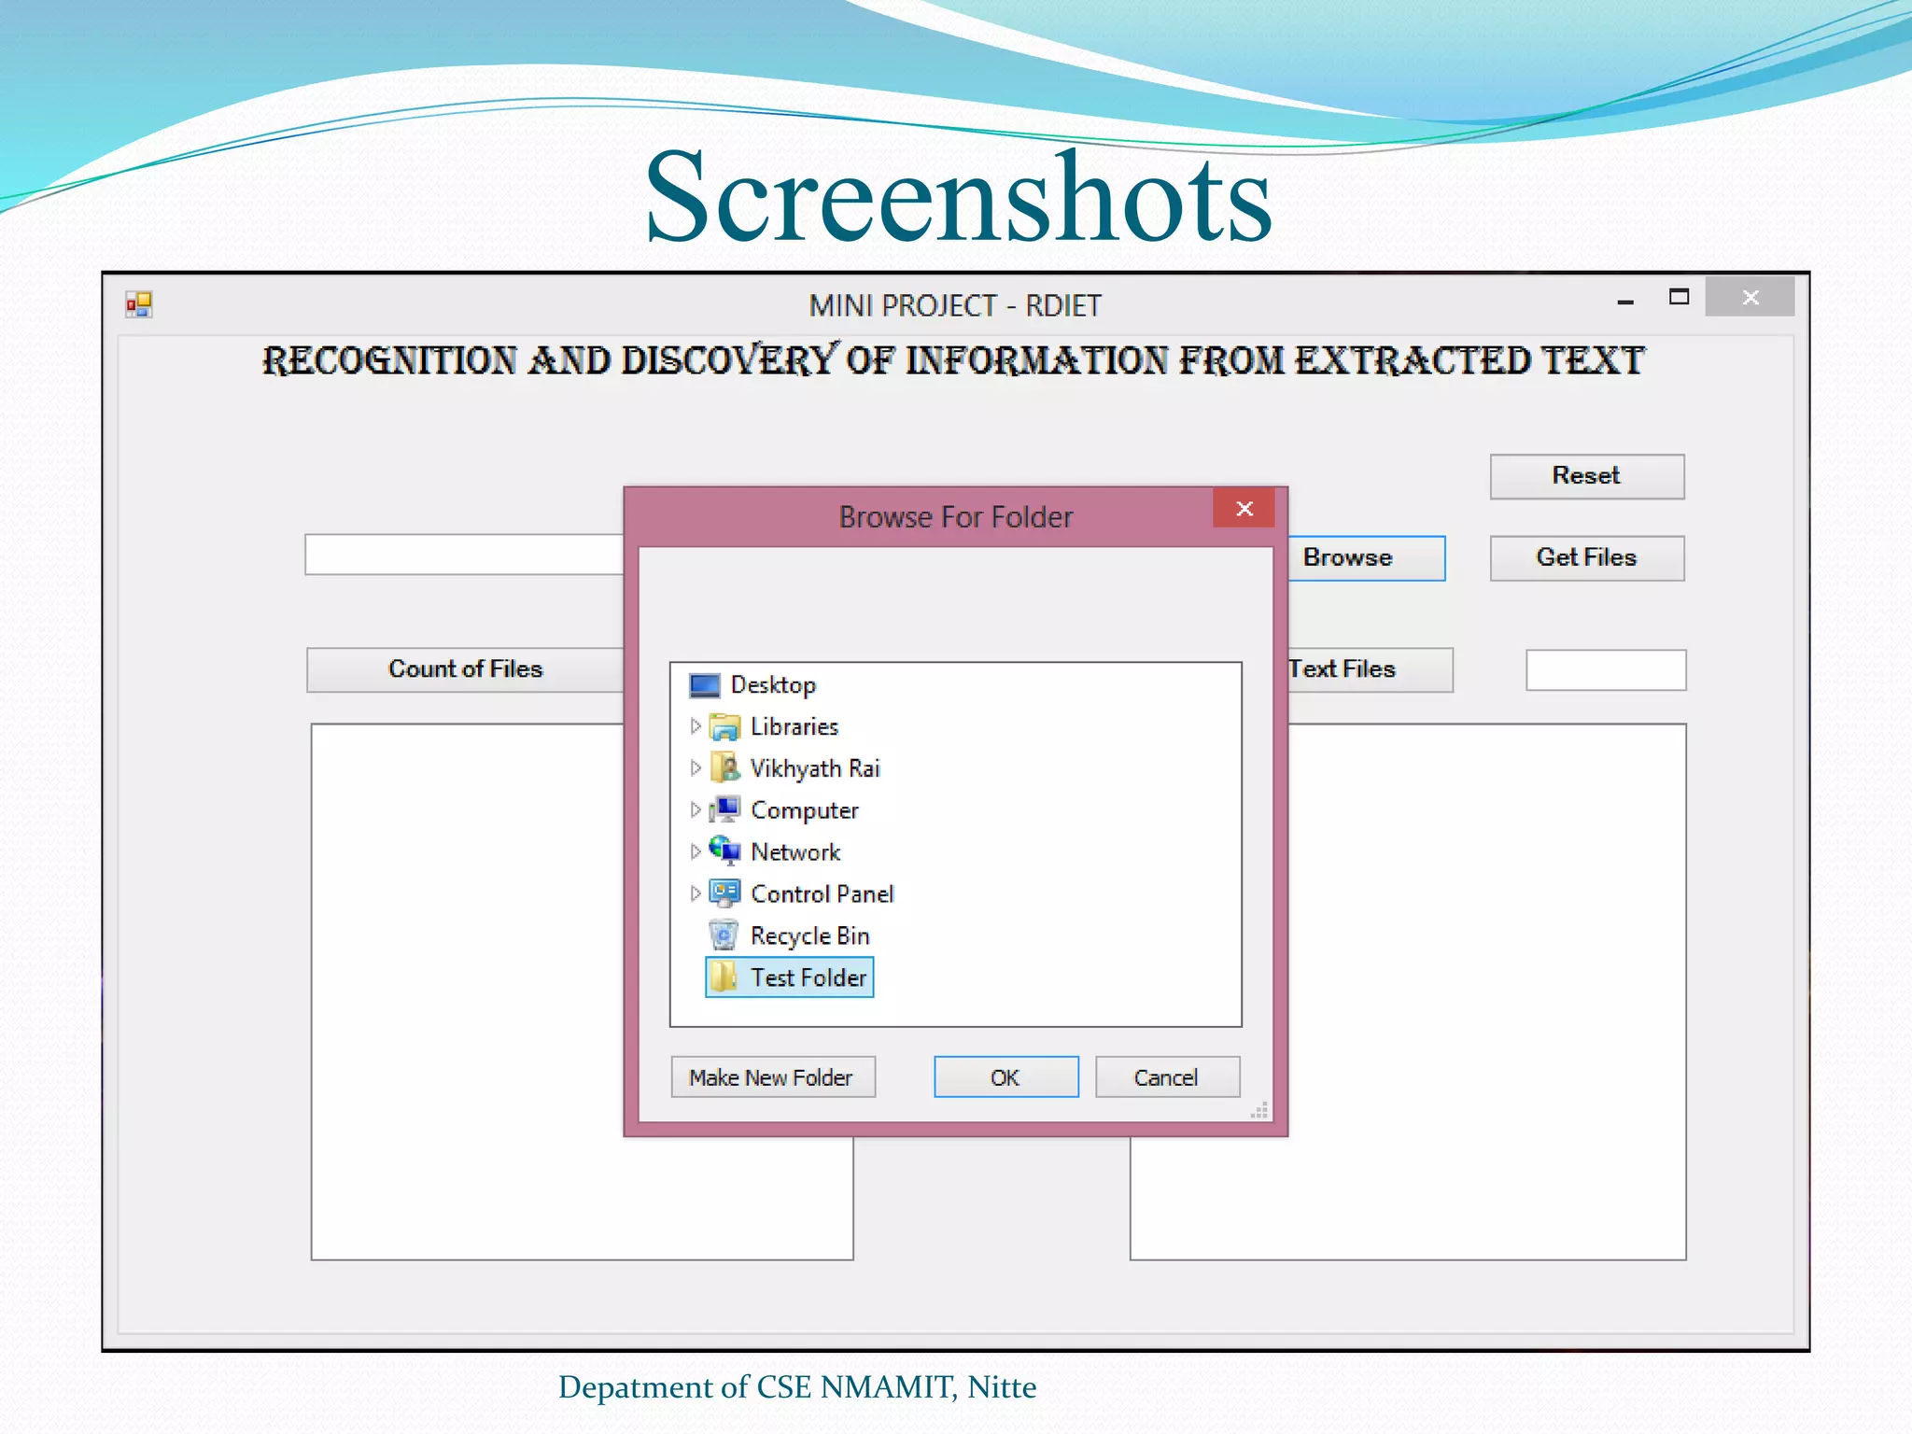Viewport: 1912px width, 1434px height.
Task: Select Recycle Bin label in tree
Action: point(810,935)
